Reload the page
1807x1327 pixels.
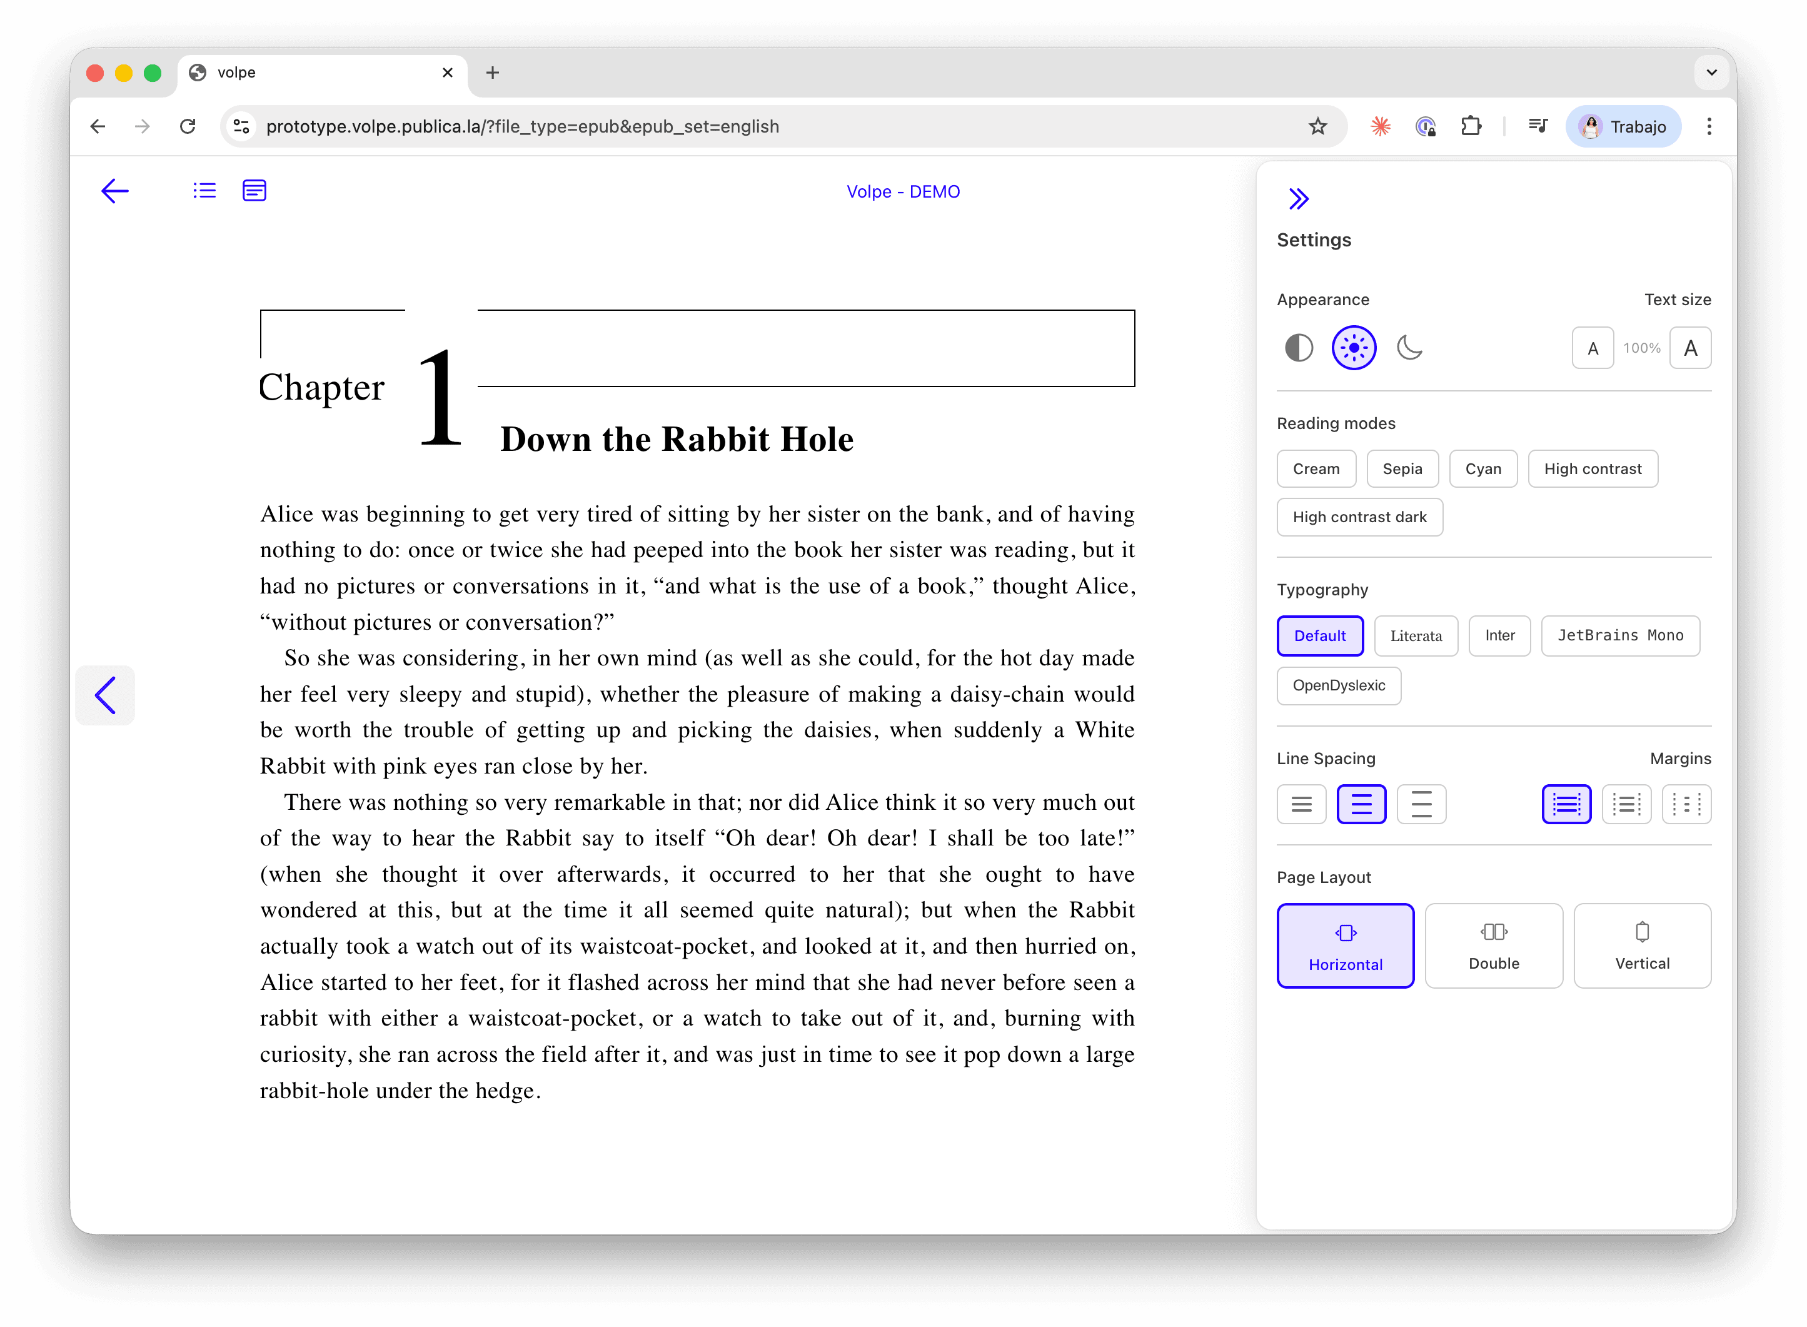click(x=188, y=126)
